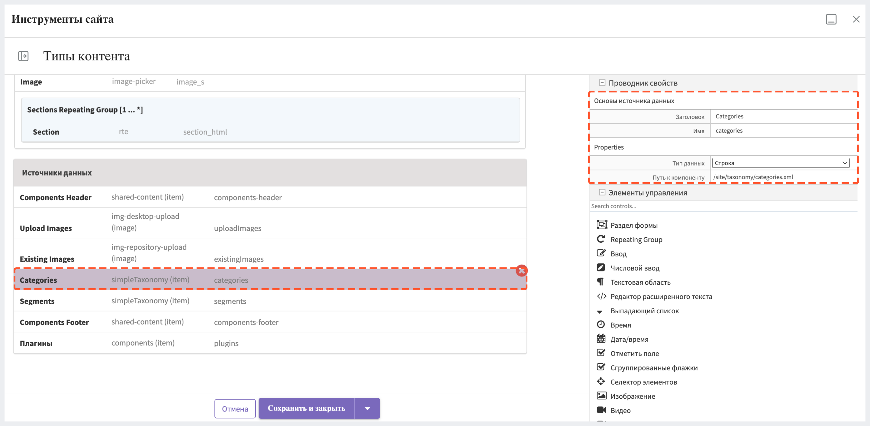
Task: Click the Редактор расширенного текста code icon
Action: point(601,296)
